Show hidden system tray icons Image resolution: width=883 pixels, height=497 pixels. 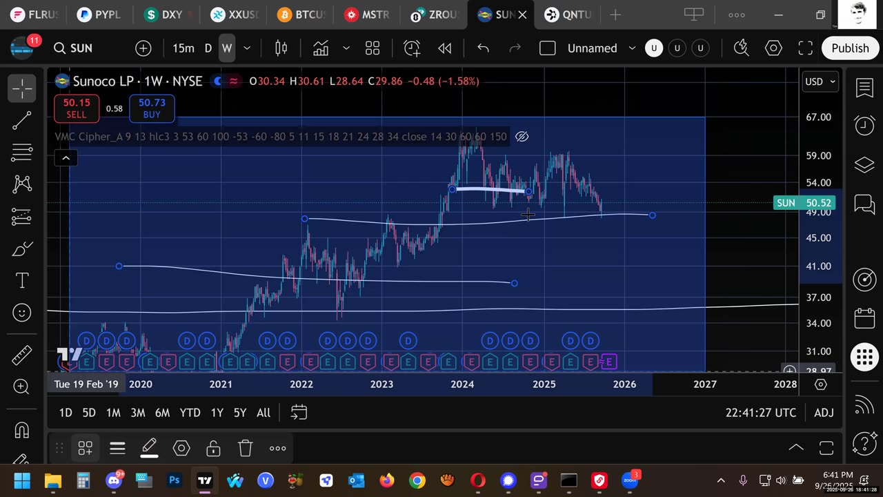point(721,480)
